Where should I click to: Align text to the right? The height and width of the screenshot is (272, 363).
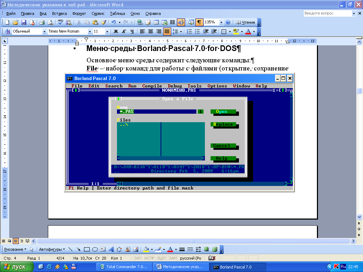click(x=158, y=32)
